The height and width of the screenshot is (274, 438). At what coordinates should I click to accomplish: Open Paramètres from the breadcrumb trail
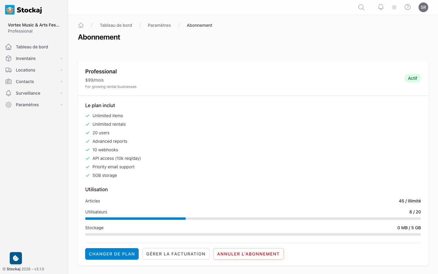159,25
